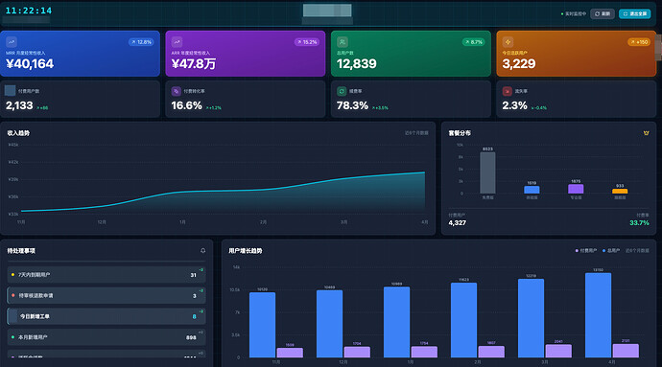Image resolution: width=662 pixels, height=367 pixels.
Task: Click the 退出全屏 exit fullscreen button
Action: pos(634,14)
